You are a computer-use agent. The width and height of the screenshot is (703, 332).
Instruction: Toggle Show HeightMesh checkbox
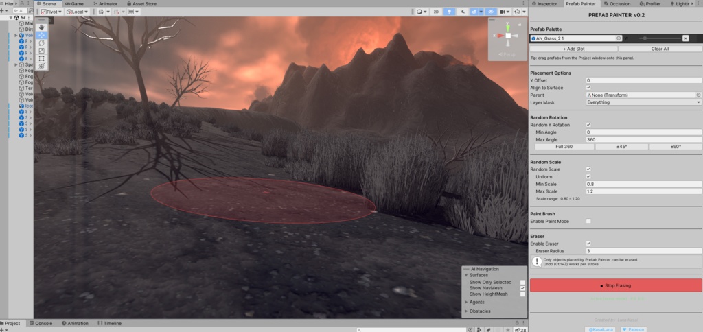[522, 294]
